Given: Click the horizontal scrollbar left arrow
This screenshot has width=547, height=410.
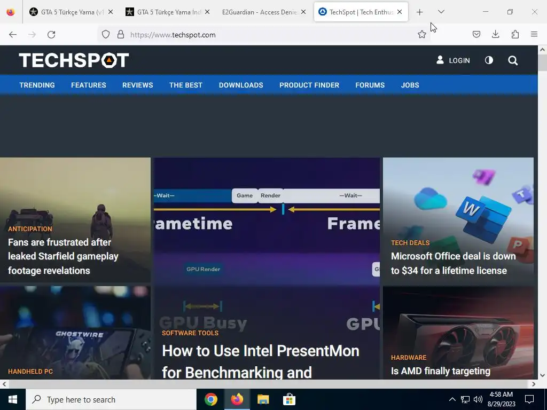Looking at the screenshot, I should click(4, 384).
